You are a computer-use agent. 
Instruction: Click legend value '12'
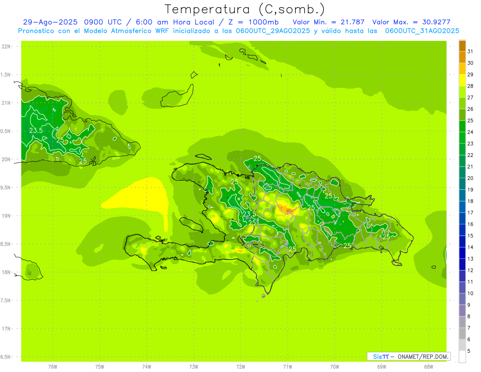tap(471, 270)
